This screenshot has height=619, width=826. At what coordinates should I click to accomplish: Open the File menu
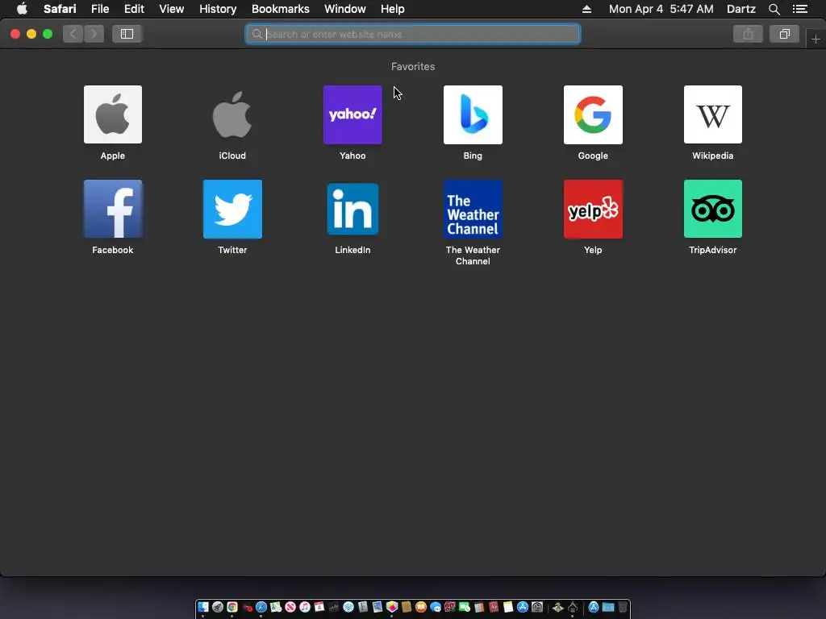coord(100,9)
